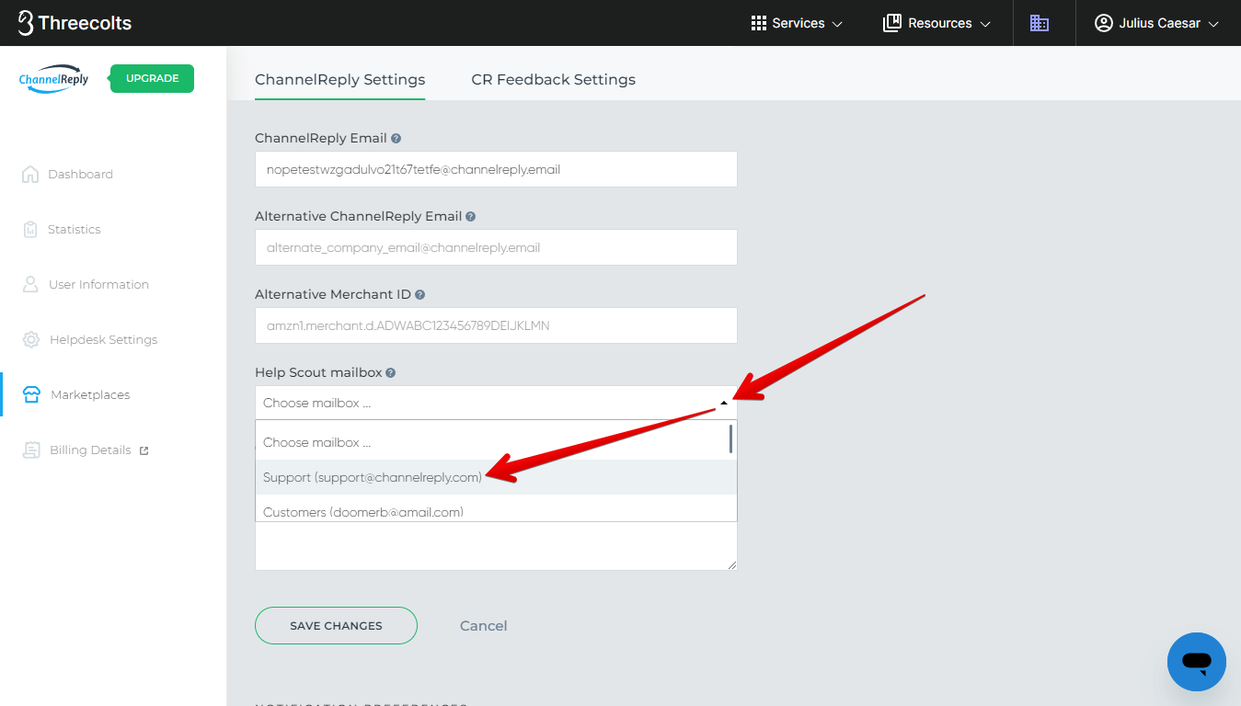Go to Dashboard in the sidebar
This screenshot has height=706, width=1241.
click(80, 174)
